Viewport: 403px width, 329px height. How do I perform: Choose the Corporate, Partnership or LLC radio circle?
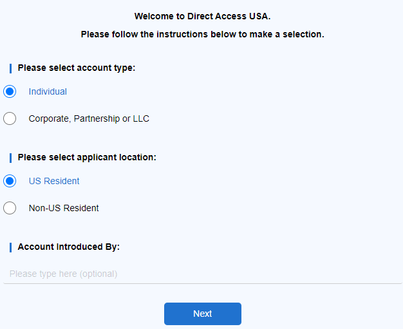(x=10, y=118)
